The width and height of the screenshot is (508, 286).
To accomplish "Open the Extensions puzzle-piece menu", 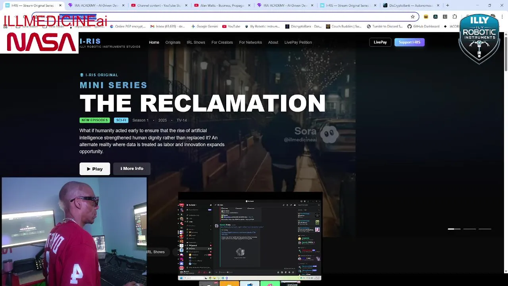I will (x=455, y=17).
